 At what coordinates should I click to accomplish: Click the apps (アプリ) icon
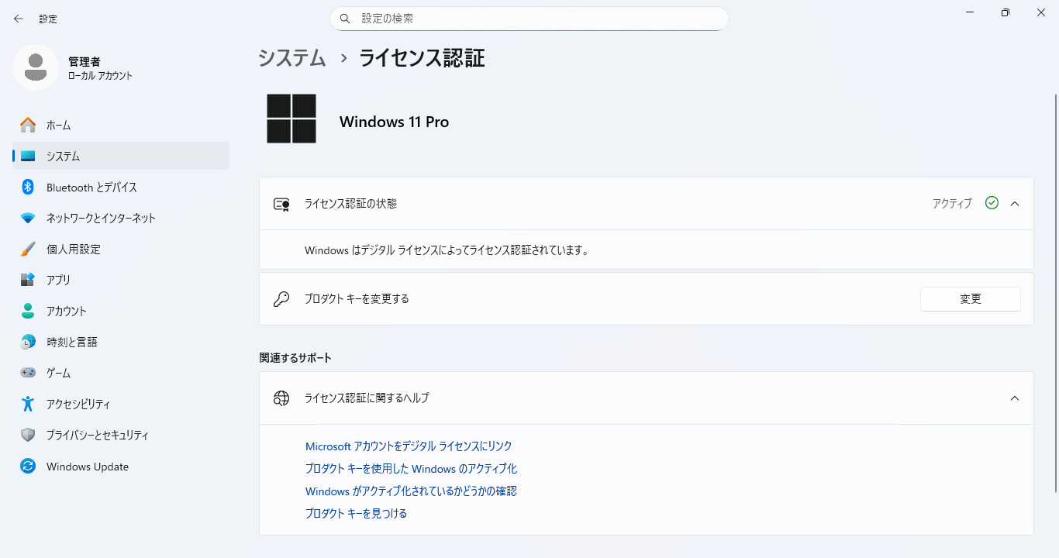[28, 280]
